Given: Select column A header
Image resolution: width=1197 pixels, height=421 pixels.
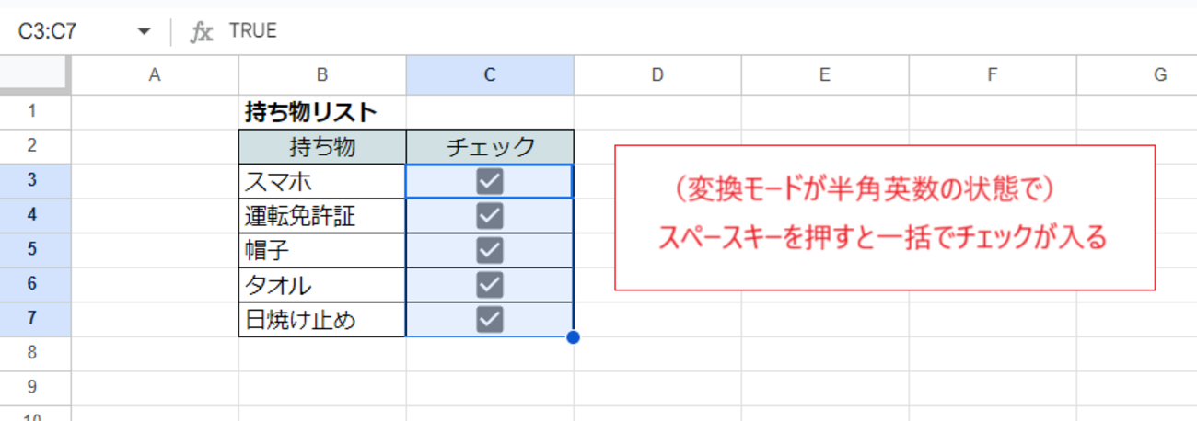Looking at the screenshot, I should [155, 75].
